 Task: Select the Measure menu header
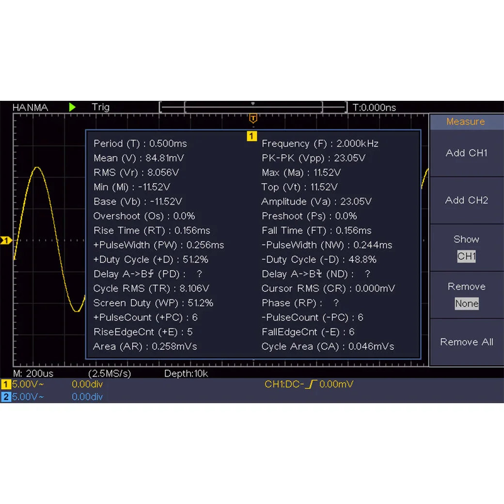pyautogui.click(x=466, y=122)
